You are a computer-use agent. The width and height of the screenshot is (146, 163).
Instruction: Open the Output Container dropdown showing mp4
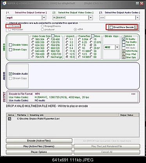coord(44,18)
